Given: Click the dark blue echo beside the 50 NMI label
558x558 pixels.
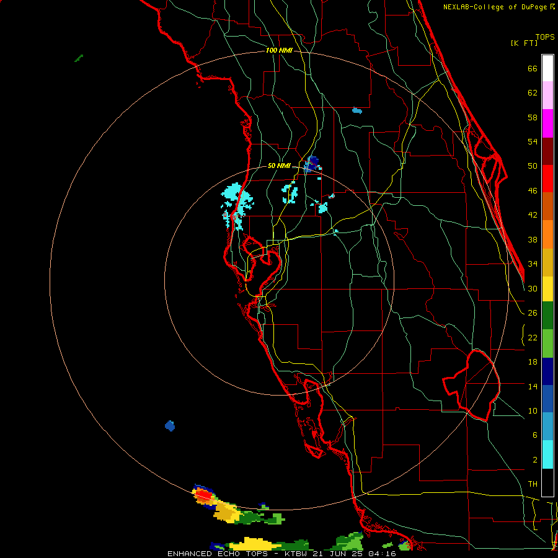Looking at the screenshot, I should 312,164.
